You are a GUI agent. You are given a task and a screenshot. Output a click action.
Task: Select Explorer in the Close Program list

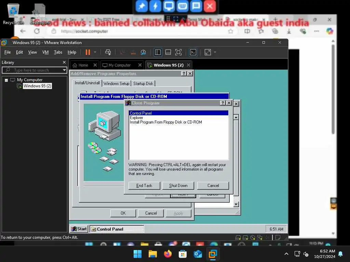point(136,118)
